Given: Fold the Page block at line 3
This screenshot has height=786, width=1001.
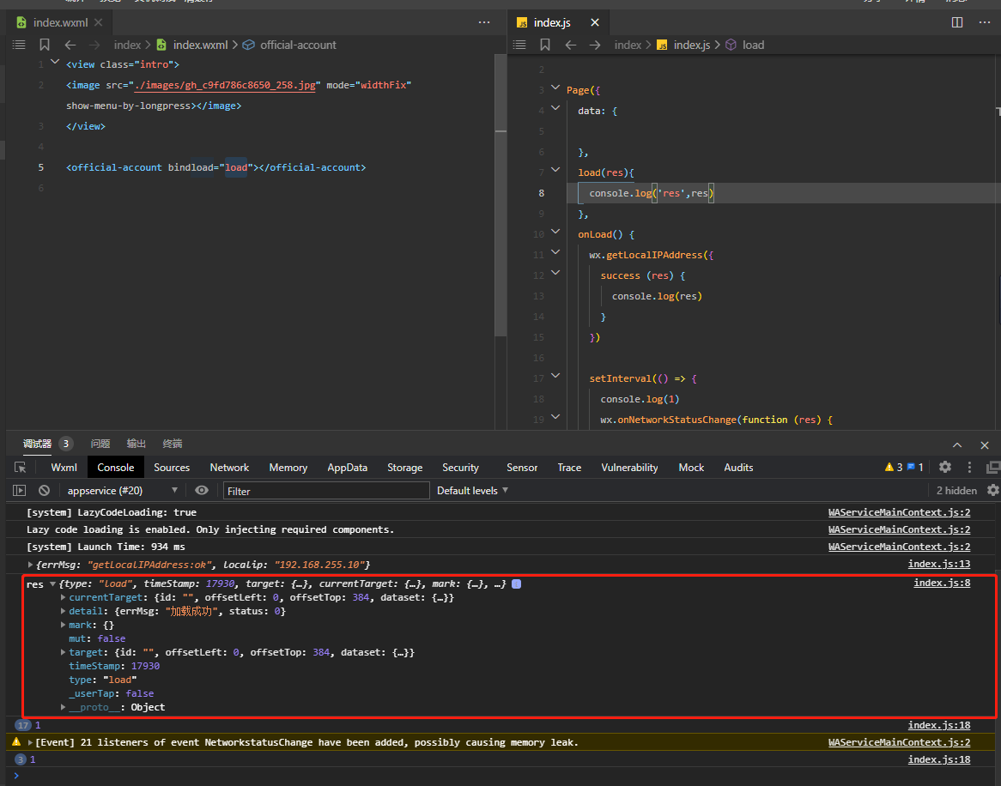Looking at the screenshot, I should tap(555, 89).
